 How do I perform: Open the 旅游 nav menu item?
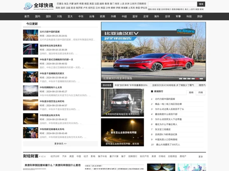[x=200, y=16]
